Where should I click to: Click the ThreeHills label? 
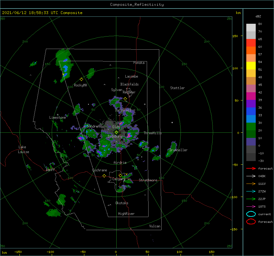pyautogui.click(x=153, y=133)
